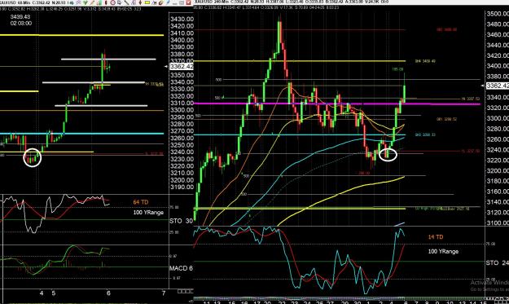Click date label '5' on left chart time axis
The width and height of the screenshot is (509, 304).
pyautogui.click(x=54, y=293)
